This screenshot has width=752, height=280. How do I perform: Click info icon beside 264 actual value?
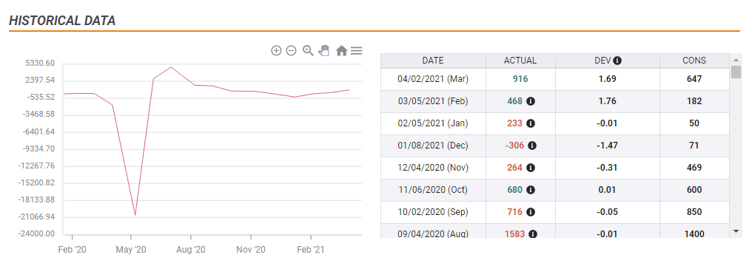(531, 168)
